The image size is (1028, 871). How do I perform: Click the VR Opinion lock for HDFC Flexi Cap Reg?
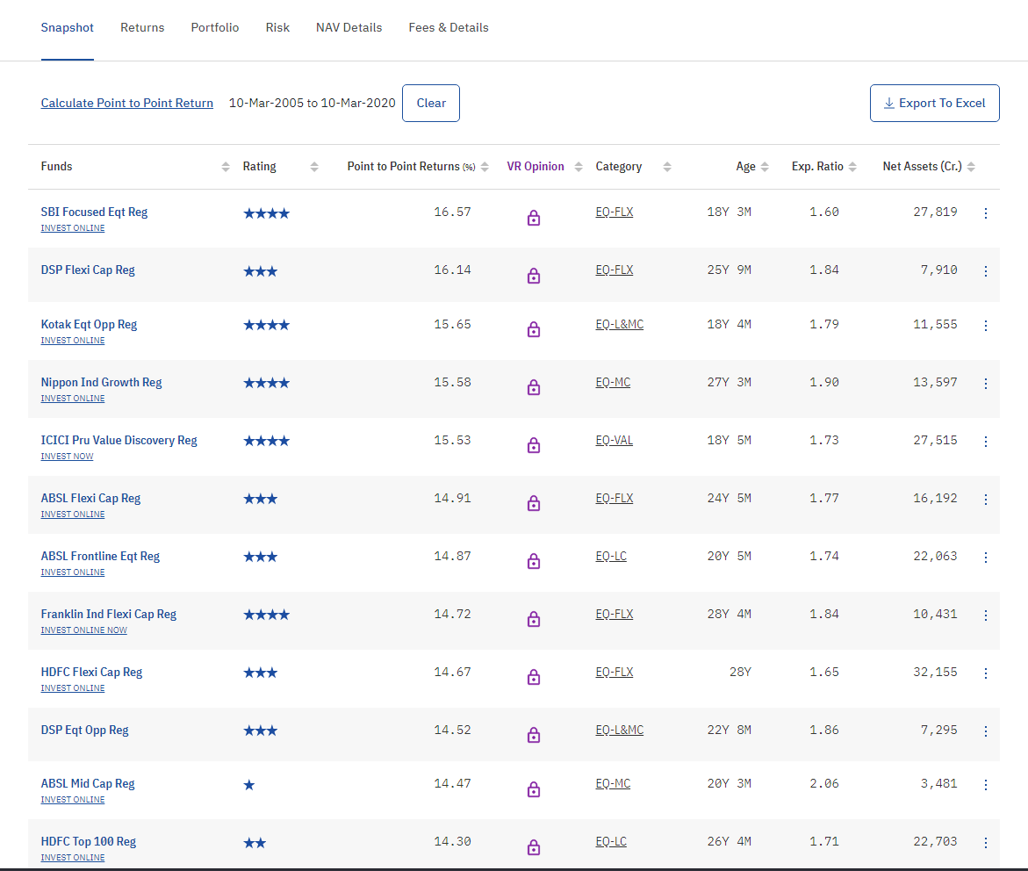pyautogui.click(x=534, y=677)
